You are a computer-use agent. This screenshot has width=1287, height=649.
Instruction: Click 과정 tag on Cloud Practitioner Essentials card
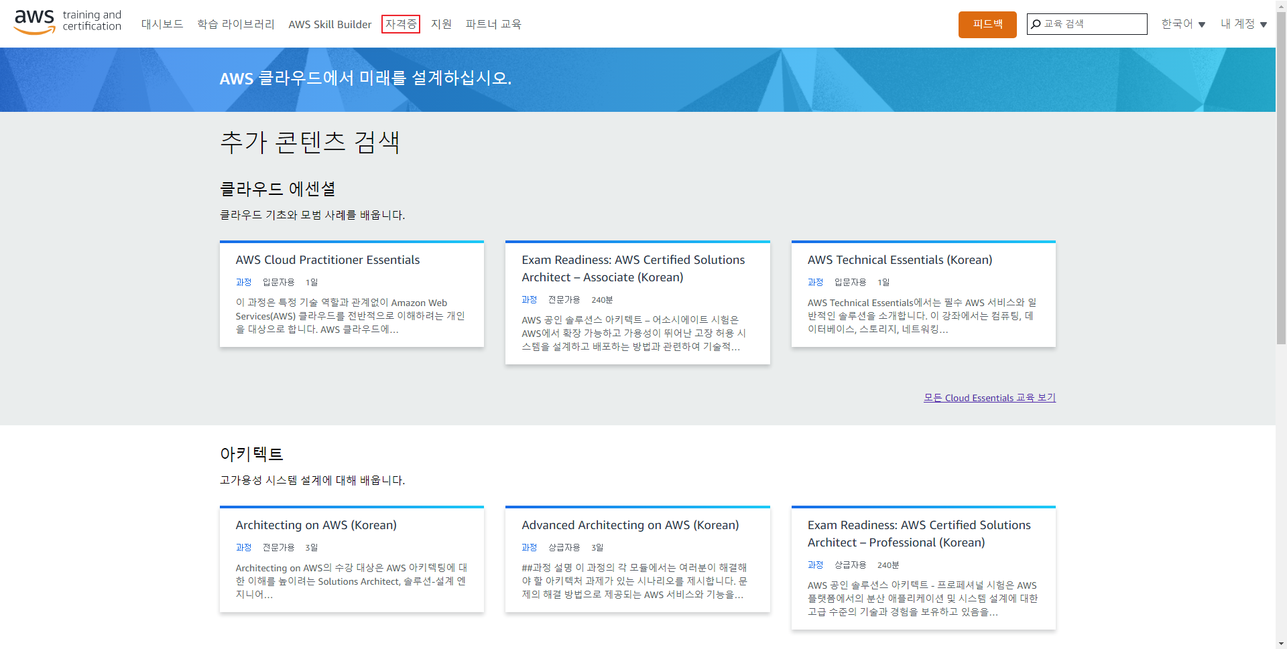[243, 283]
